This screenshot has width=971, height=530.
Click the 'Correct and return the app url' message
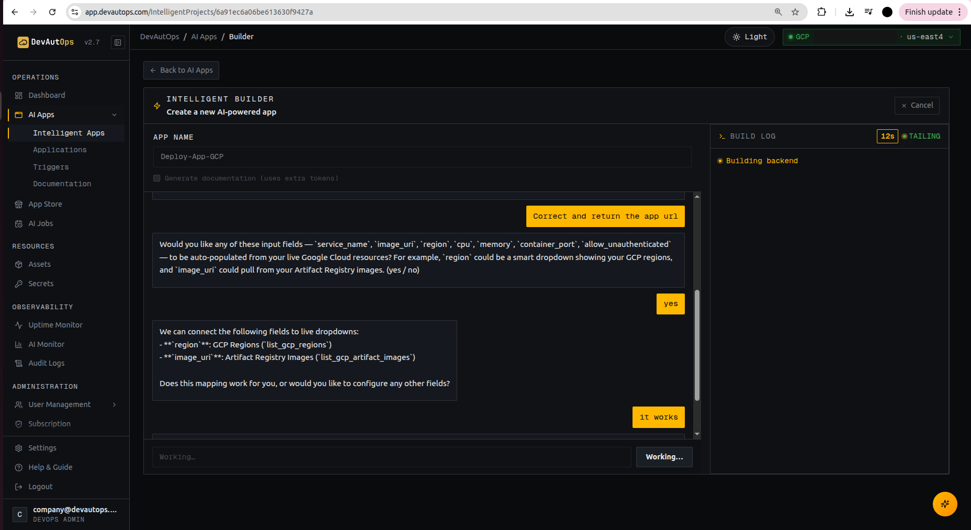tap(605, 216)
